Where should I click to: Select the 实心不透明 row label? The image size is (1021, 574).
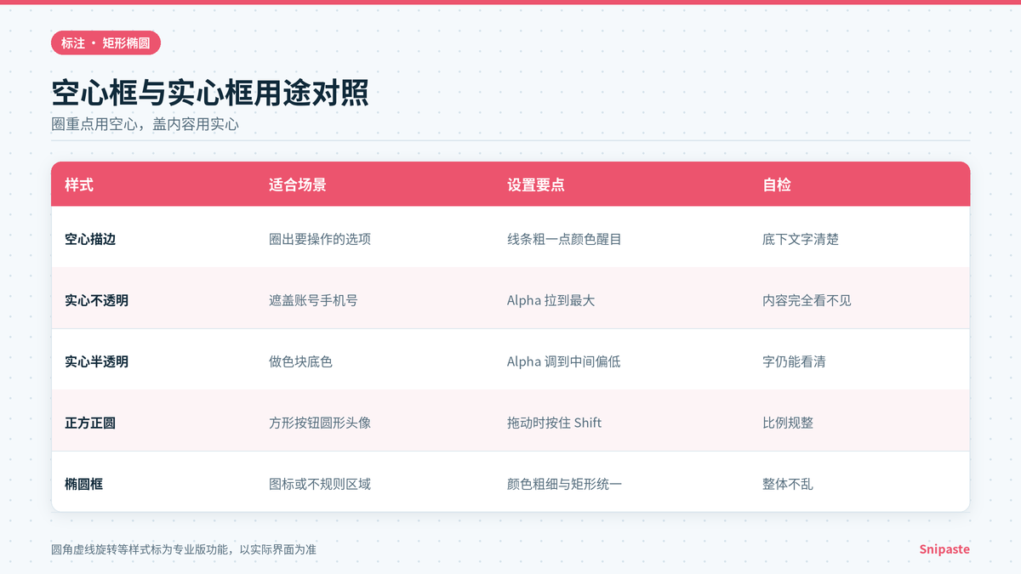pos(96,300)
